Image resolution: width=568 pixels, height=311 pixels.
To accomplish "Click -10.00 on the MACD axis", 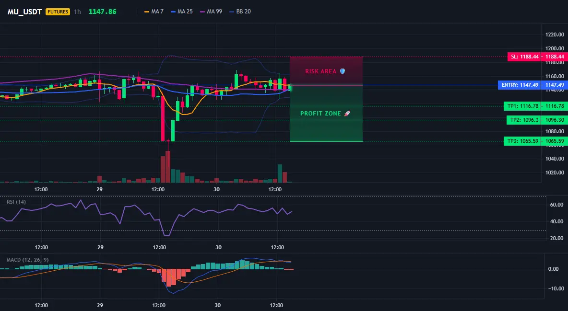I will coord(556,288).
